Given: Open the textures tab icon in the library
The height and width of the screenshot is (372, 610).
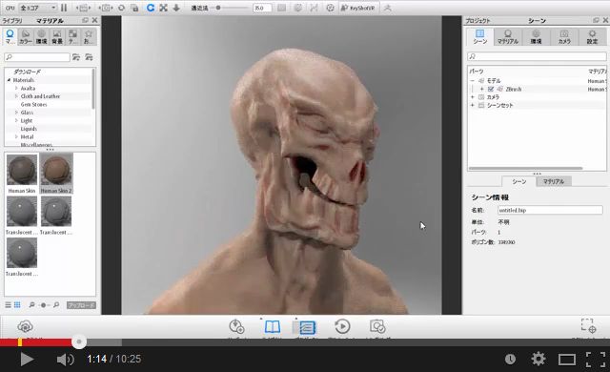Looking at the screenshot, I should (72, 36).
